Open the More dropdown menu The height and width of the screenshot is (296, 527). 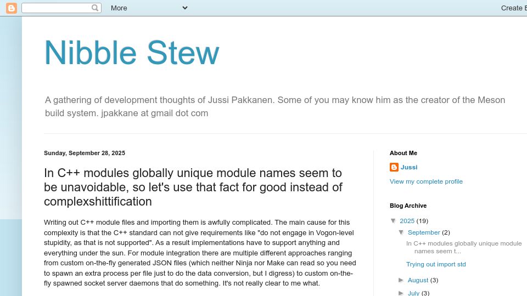[149, 8]
